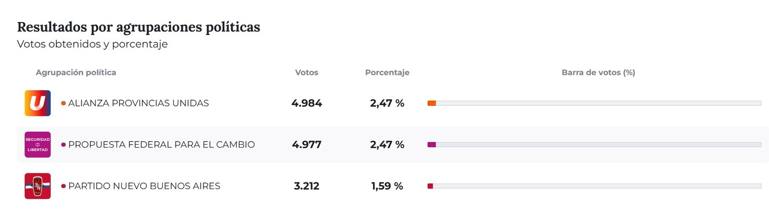The width and height of the screenshot is (769, 215).
Task: Click the red dot beside Partido Nuevo Buenos Aires
Action: pyautogui.click(x=63, y=186)
